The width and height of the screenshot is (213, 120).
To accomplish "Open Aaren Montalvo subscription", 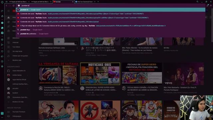I will pos(19,71).
